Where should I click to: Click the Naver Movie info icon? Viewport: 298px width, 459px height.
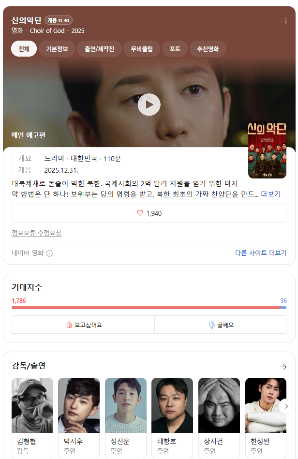click(49, 253)
